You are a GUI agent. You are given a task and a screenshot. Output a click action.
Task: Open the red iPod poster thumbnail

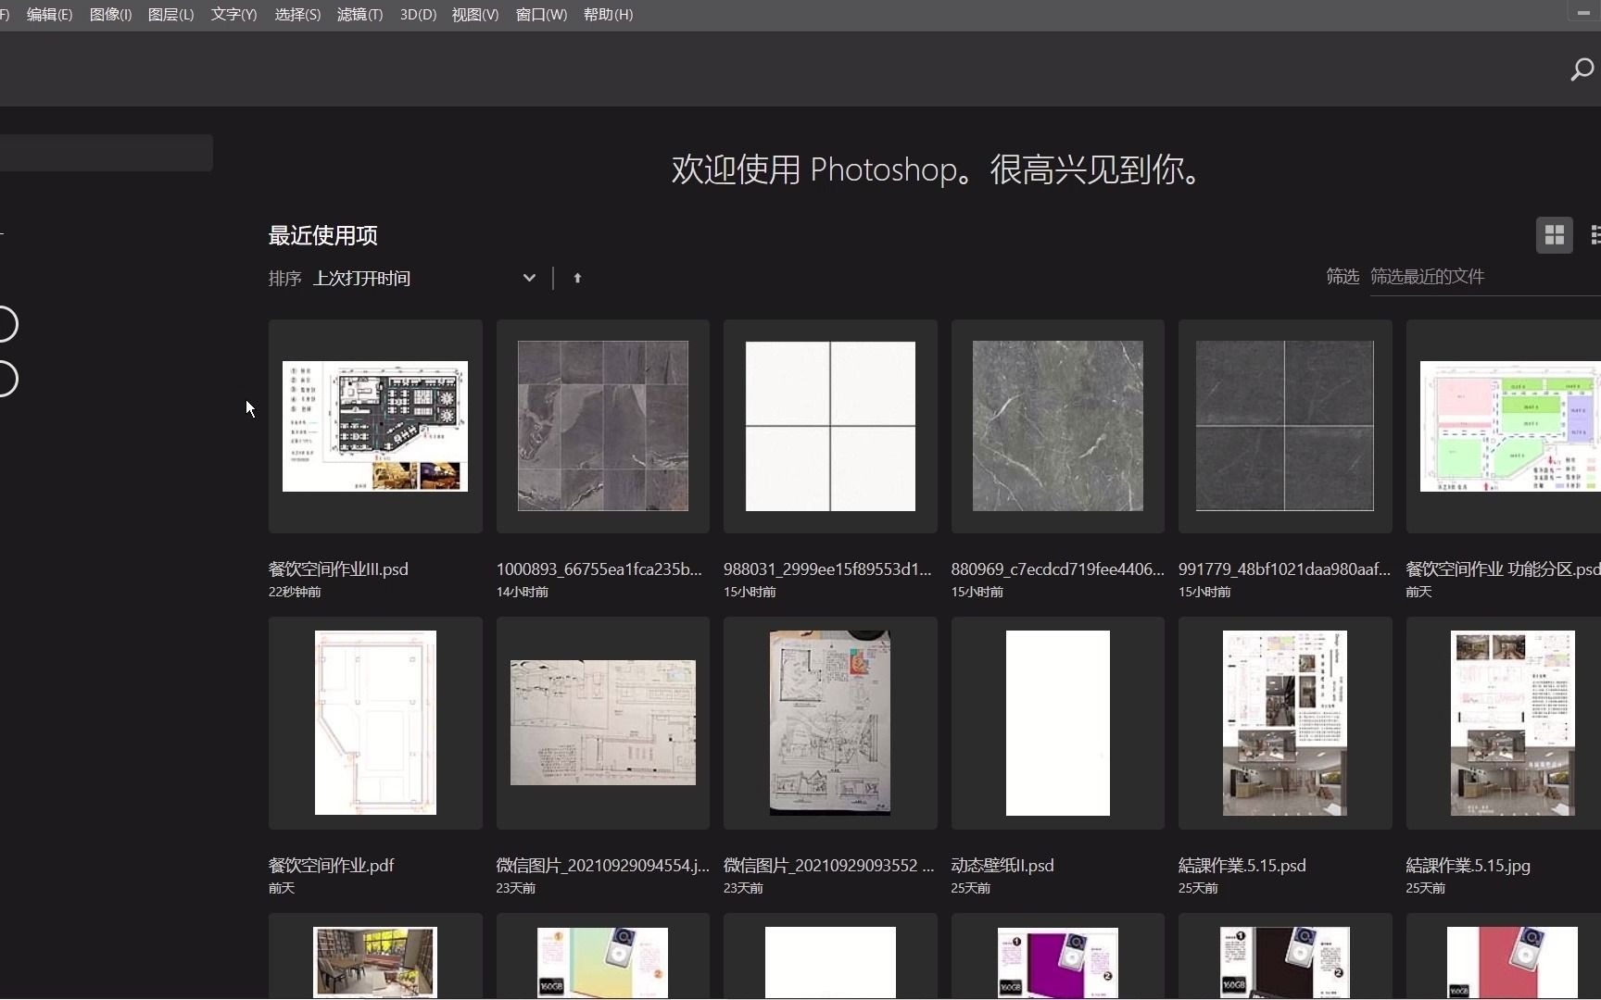pos(1504,956)
